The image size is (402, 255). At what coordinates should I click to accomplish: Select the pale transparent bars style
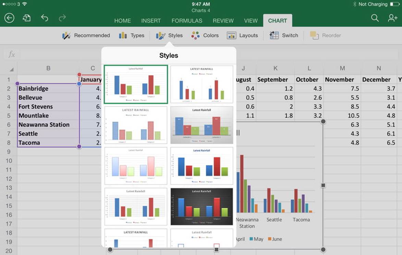136,166
